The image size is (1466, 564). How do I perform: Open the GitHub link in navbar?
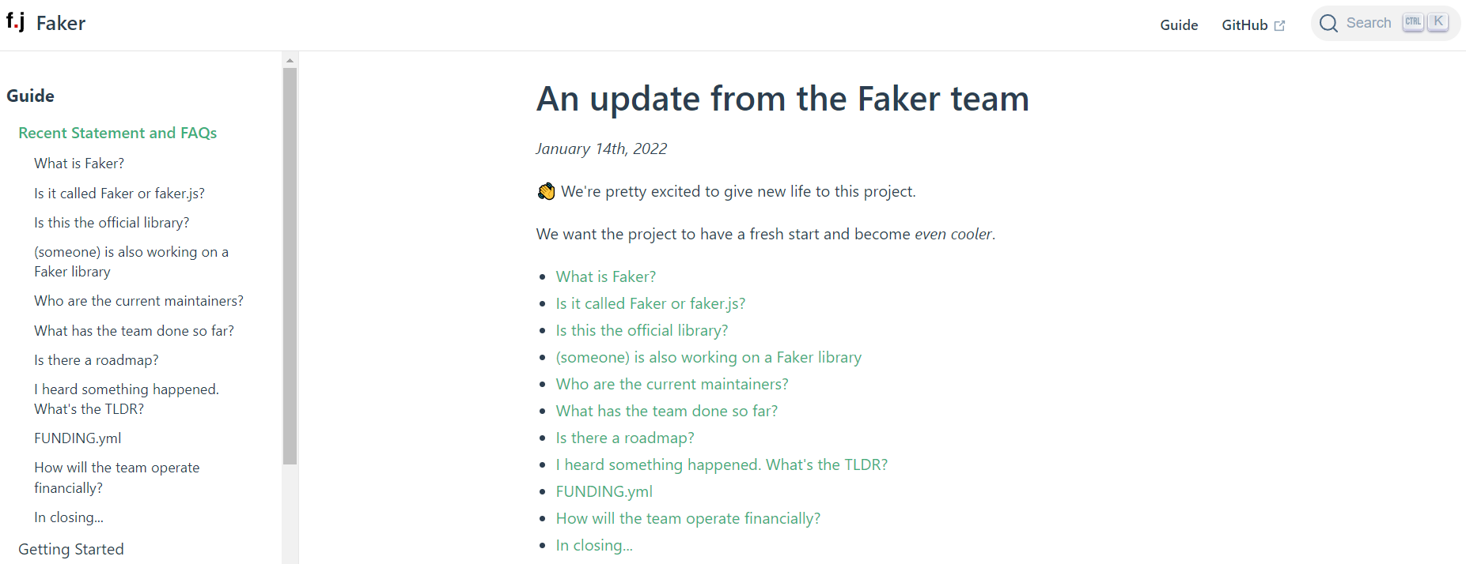pyautogui.click(x=1244, y=25)
